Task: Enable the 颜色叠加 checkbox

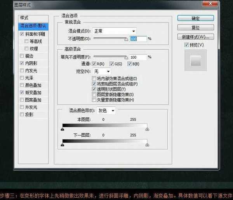Action: pyautogui.click(x=22, y=85)
